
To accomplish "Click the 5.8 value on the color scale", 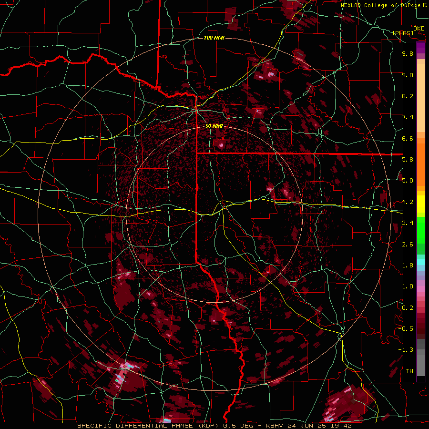I will pyautogui.click(x=408, y=159).
